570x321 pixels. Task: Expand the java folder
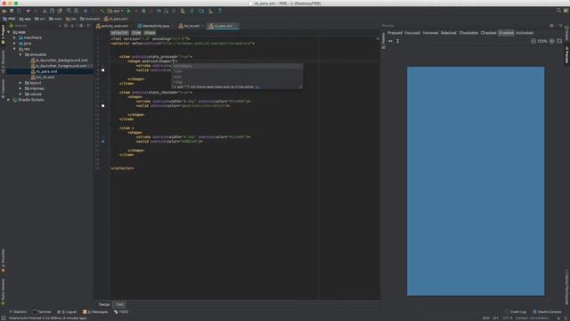pos(14,44)
